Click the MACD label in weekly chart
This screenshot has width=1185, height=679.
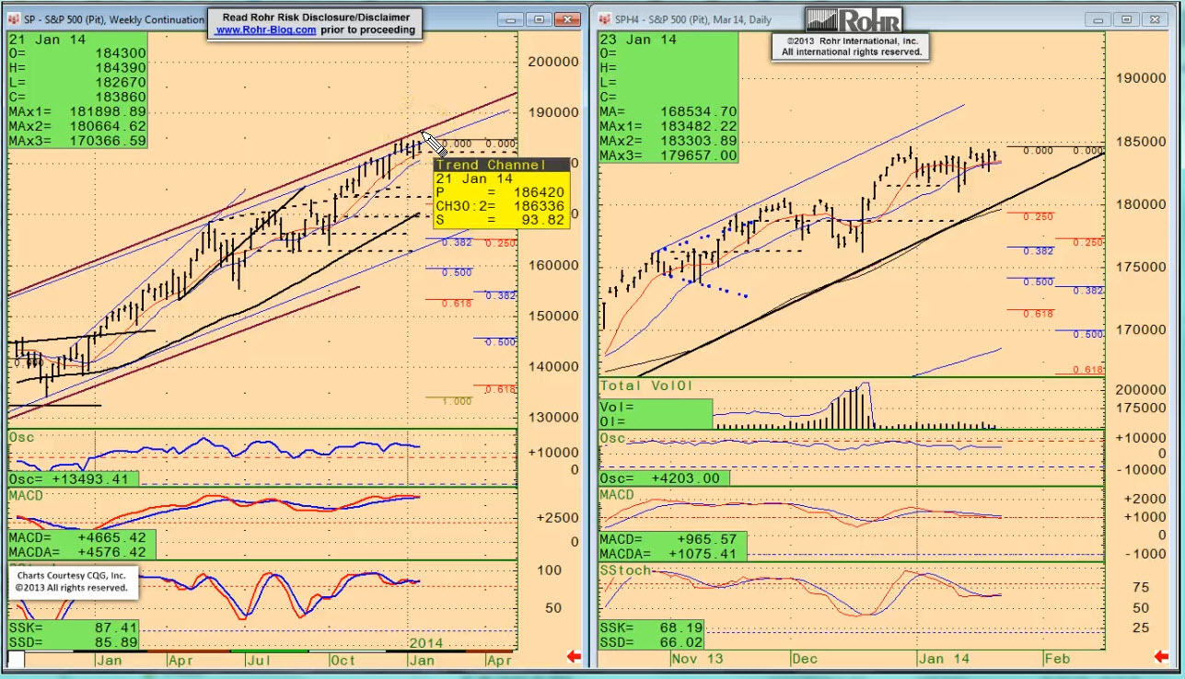(x=26, y=496)
